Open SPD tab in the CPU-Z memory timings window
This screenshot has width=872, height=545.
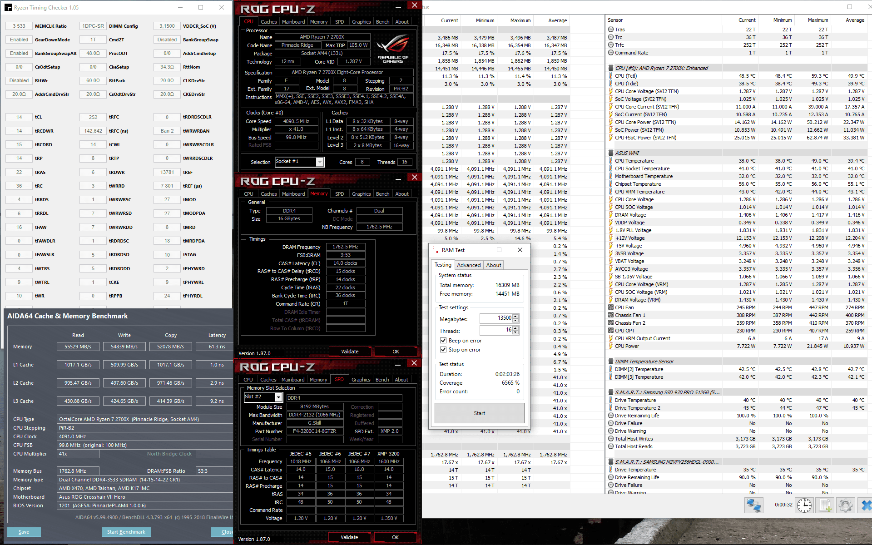tap(339, 194)
